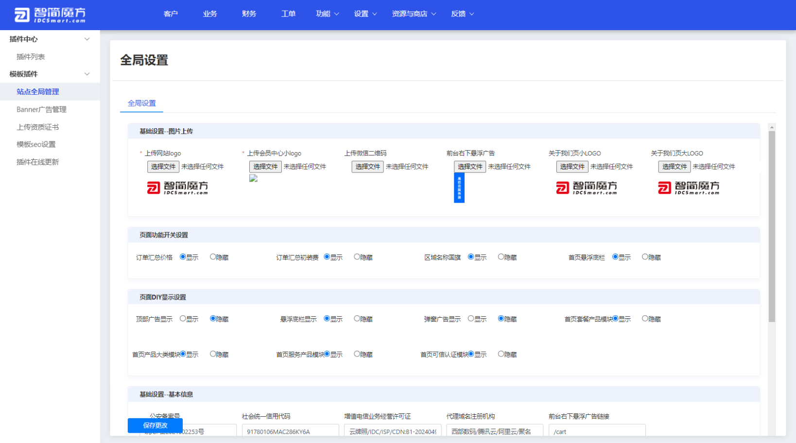Click the 前台右下悬浮广告链接 input field
The image size is (796, 443).
point(597,431)
